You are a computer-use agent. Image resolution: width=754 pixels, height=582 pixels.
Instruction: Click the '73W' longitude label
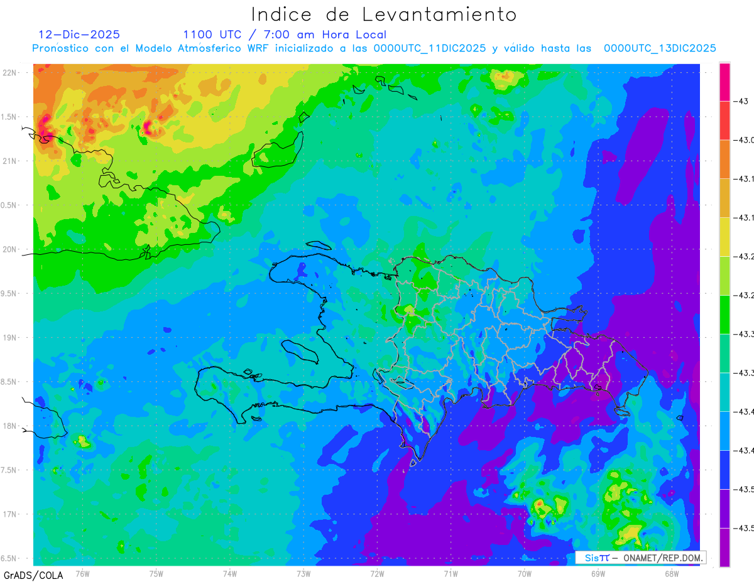tap(303, 573)
